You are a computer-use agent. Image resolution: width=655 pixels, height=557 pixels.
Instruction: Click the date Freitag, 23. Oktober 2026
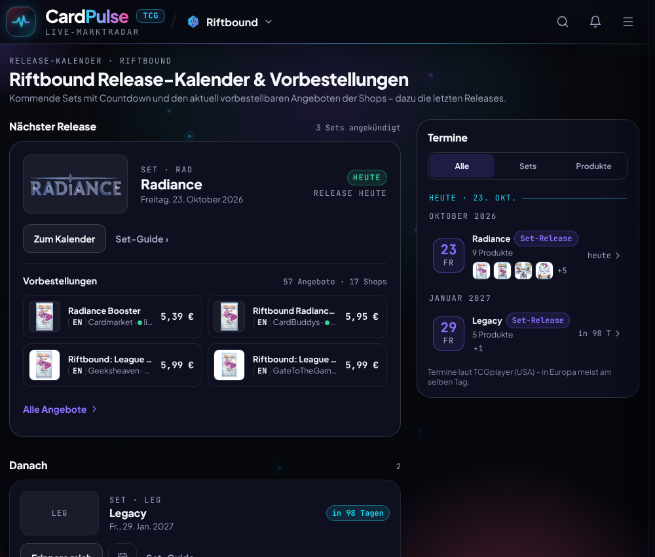tap(192, 199)
